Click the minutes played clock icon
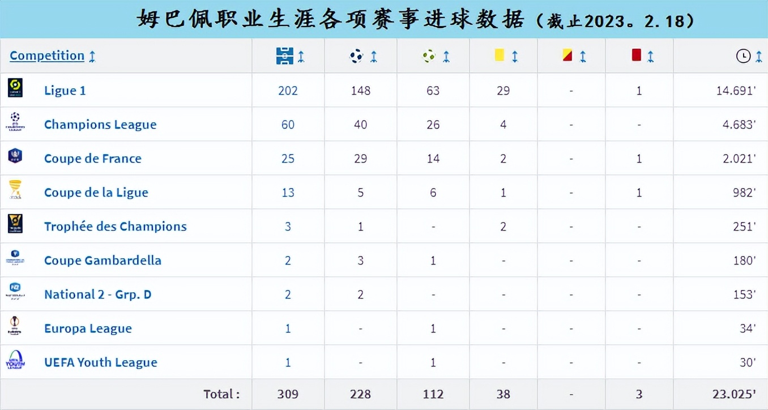This screenshot has height=410, width=768. pos(743,55)
